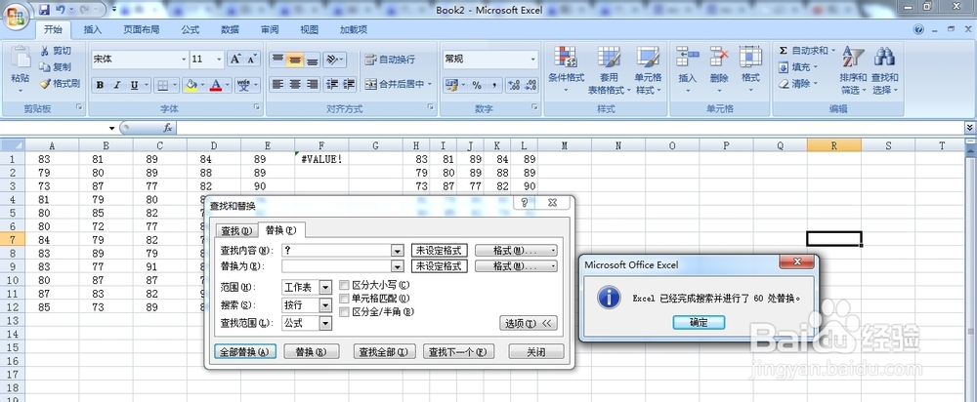The width and height of the screenshot is (977, 402).
Task: Cut selection with 剪切
Action: (x=55, y=51)
